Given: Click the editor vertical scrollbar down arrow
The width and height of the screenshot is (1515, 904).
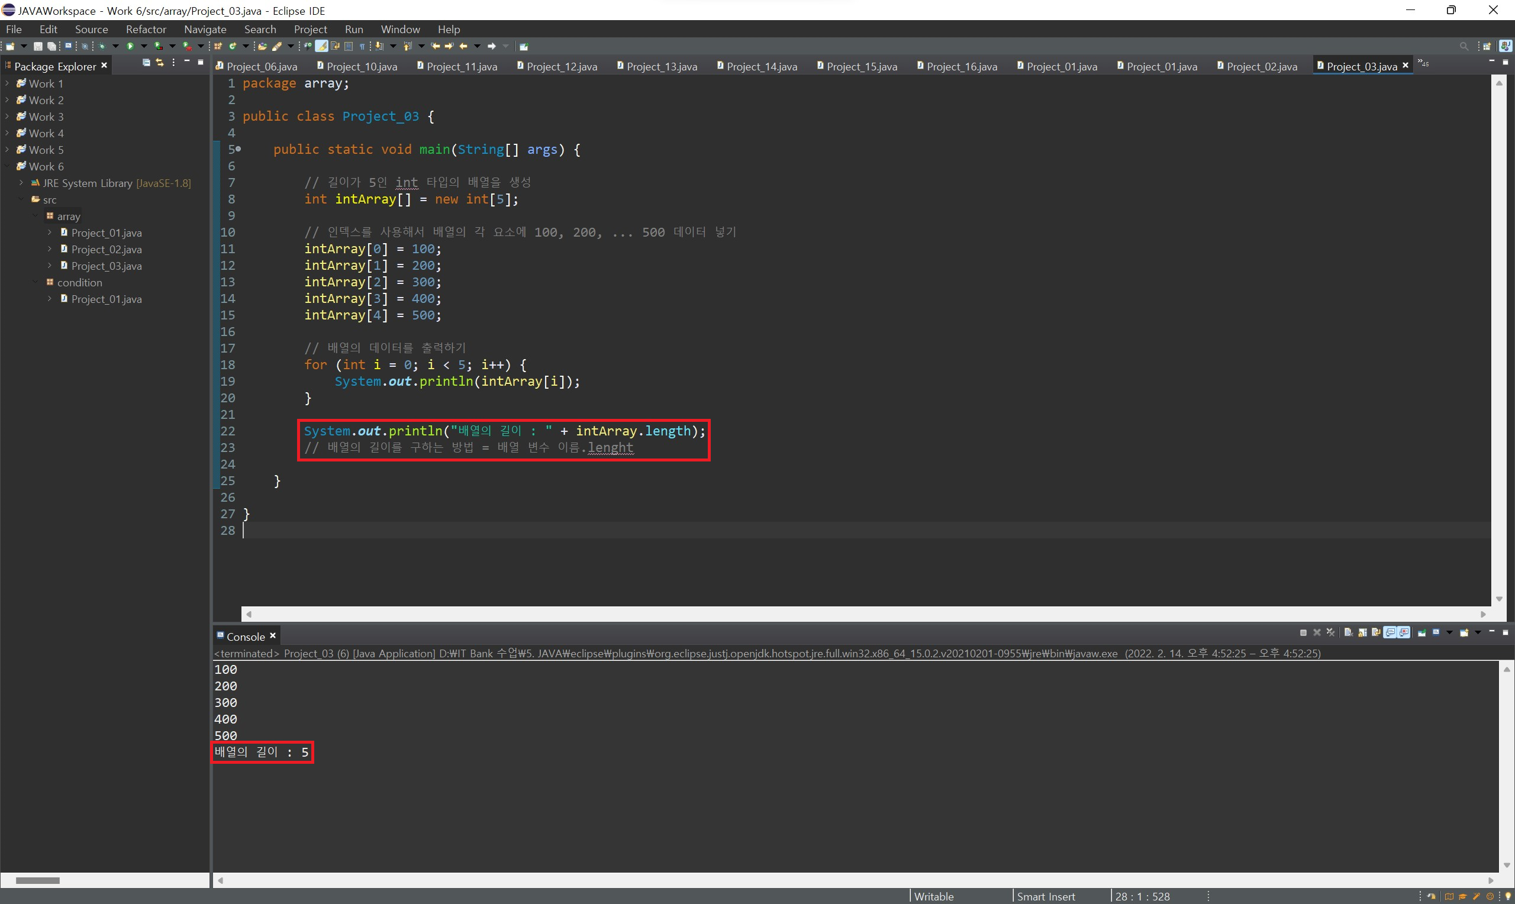Looking at the screenshot, I should (1499, 599).
